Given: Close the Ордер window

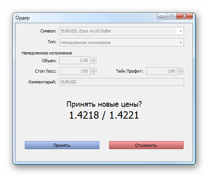Looking at the screenshot, I should 184,16.
